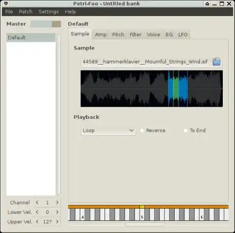Click the patch list vertical scrollbar
The image size is (235, 233).
[59, 114]
